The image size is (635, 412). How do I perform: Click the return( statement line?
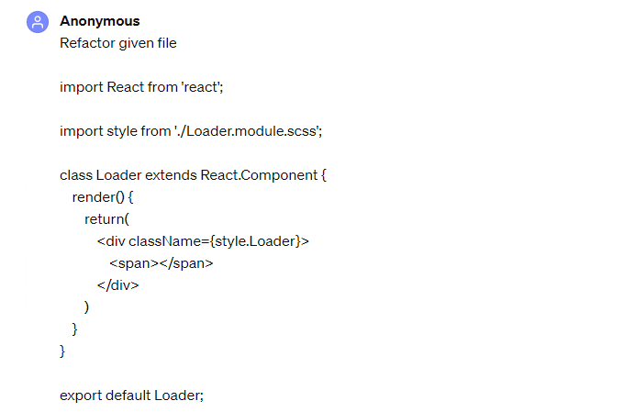pyautogui.click(x=108, y=219)
